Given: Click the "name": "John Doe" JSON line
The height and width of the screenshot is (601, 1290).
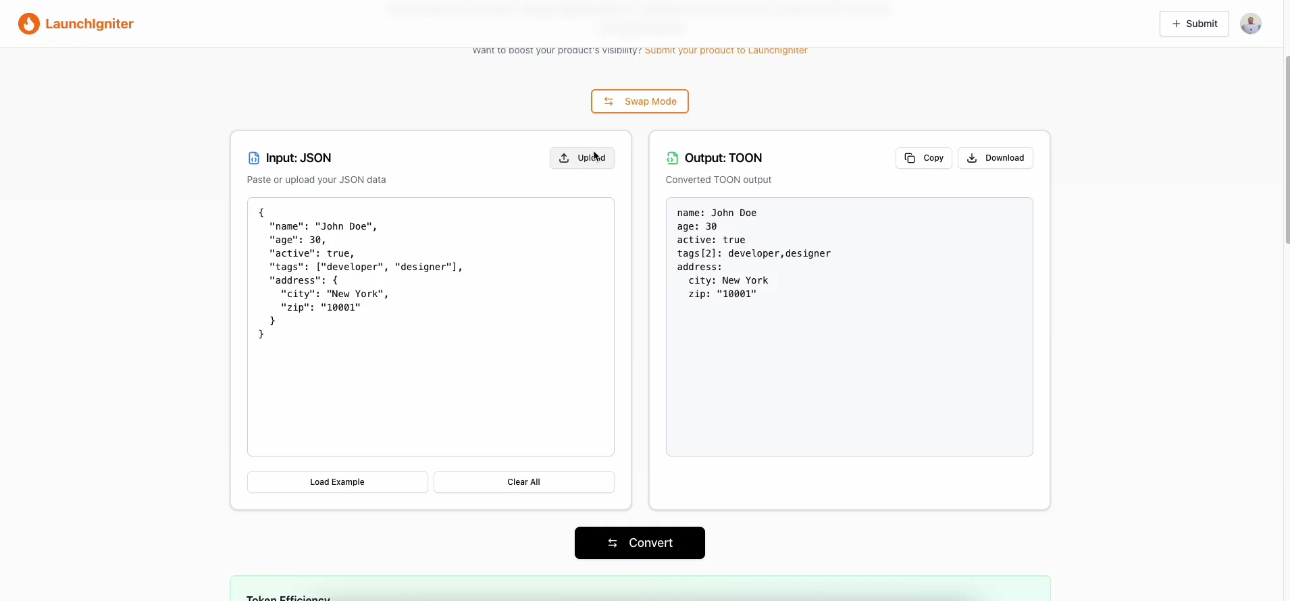Looking at the screenshot, I should (x=324, y=226).
